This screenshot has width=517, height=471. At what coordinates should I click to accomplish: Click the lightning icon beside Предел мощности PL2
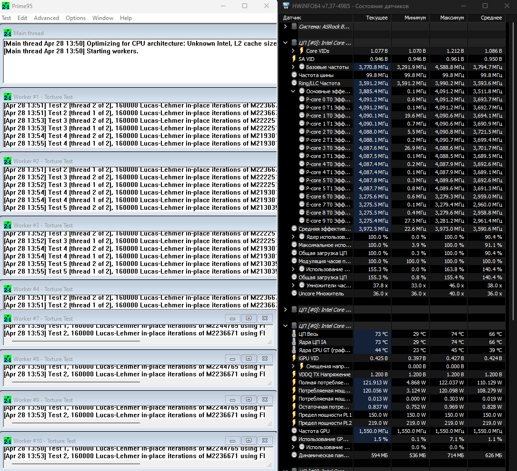294,423
